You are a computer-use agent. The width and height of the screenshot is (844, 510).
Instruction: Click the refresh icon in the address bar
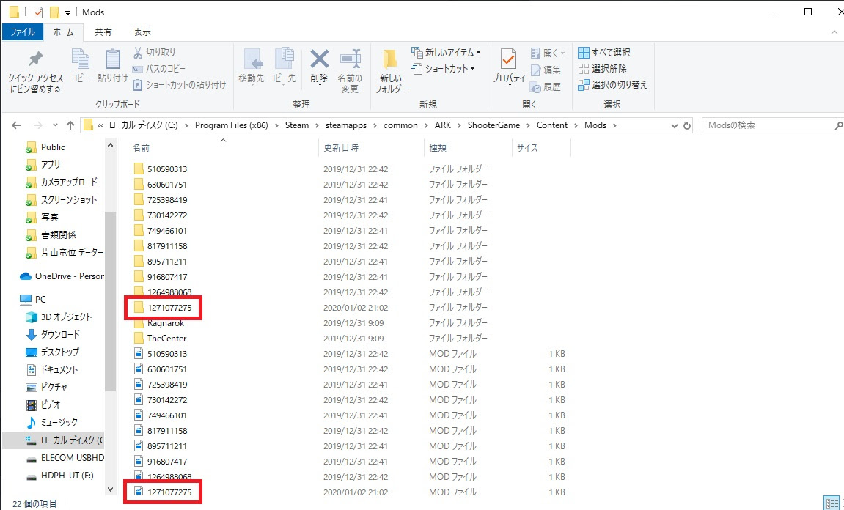686,125
